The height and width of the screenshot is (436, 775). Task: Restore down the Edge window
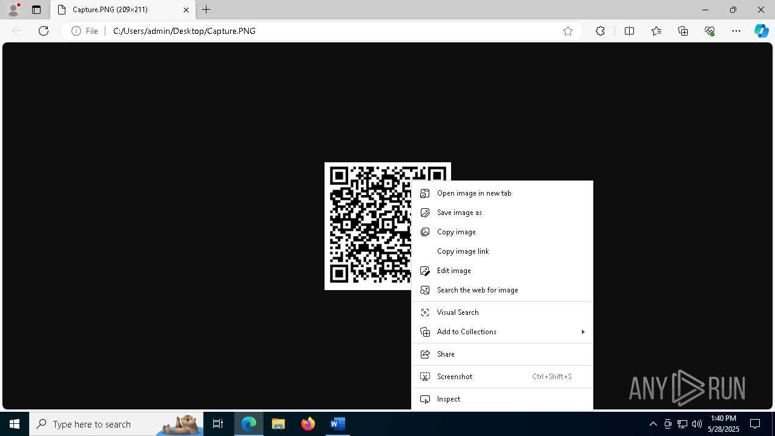point(733,10)
